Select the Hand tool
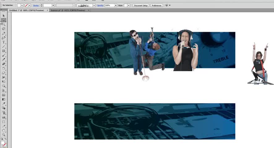This screenshot has width=274, height=148. click(4, 130)
